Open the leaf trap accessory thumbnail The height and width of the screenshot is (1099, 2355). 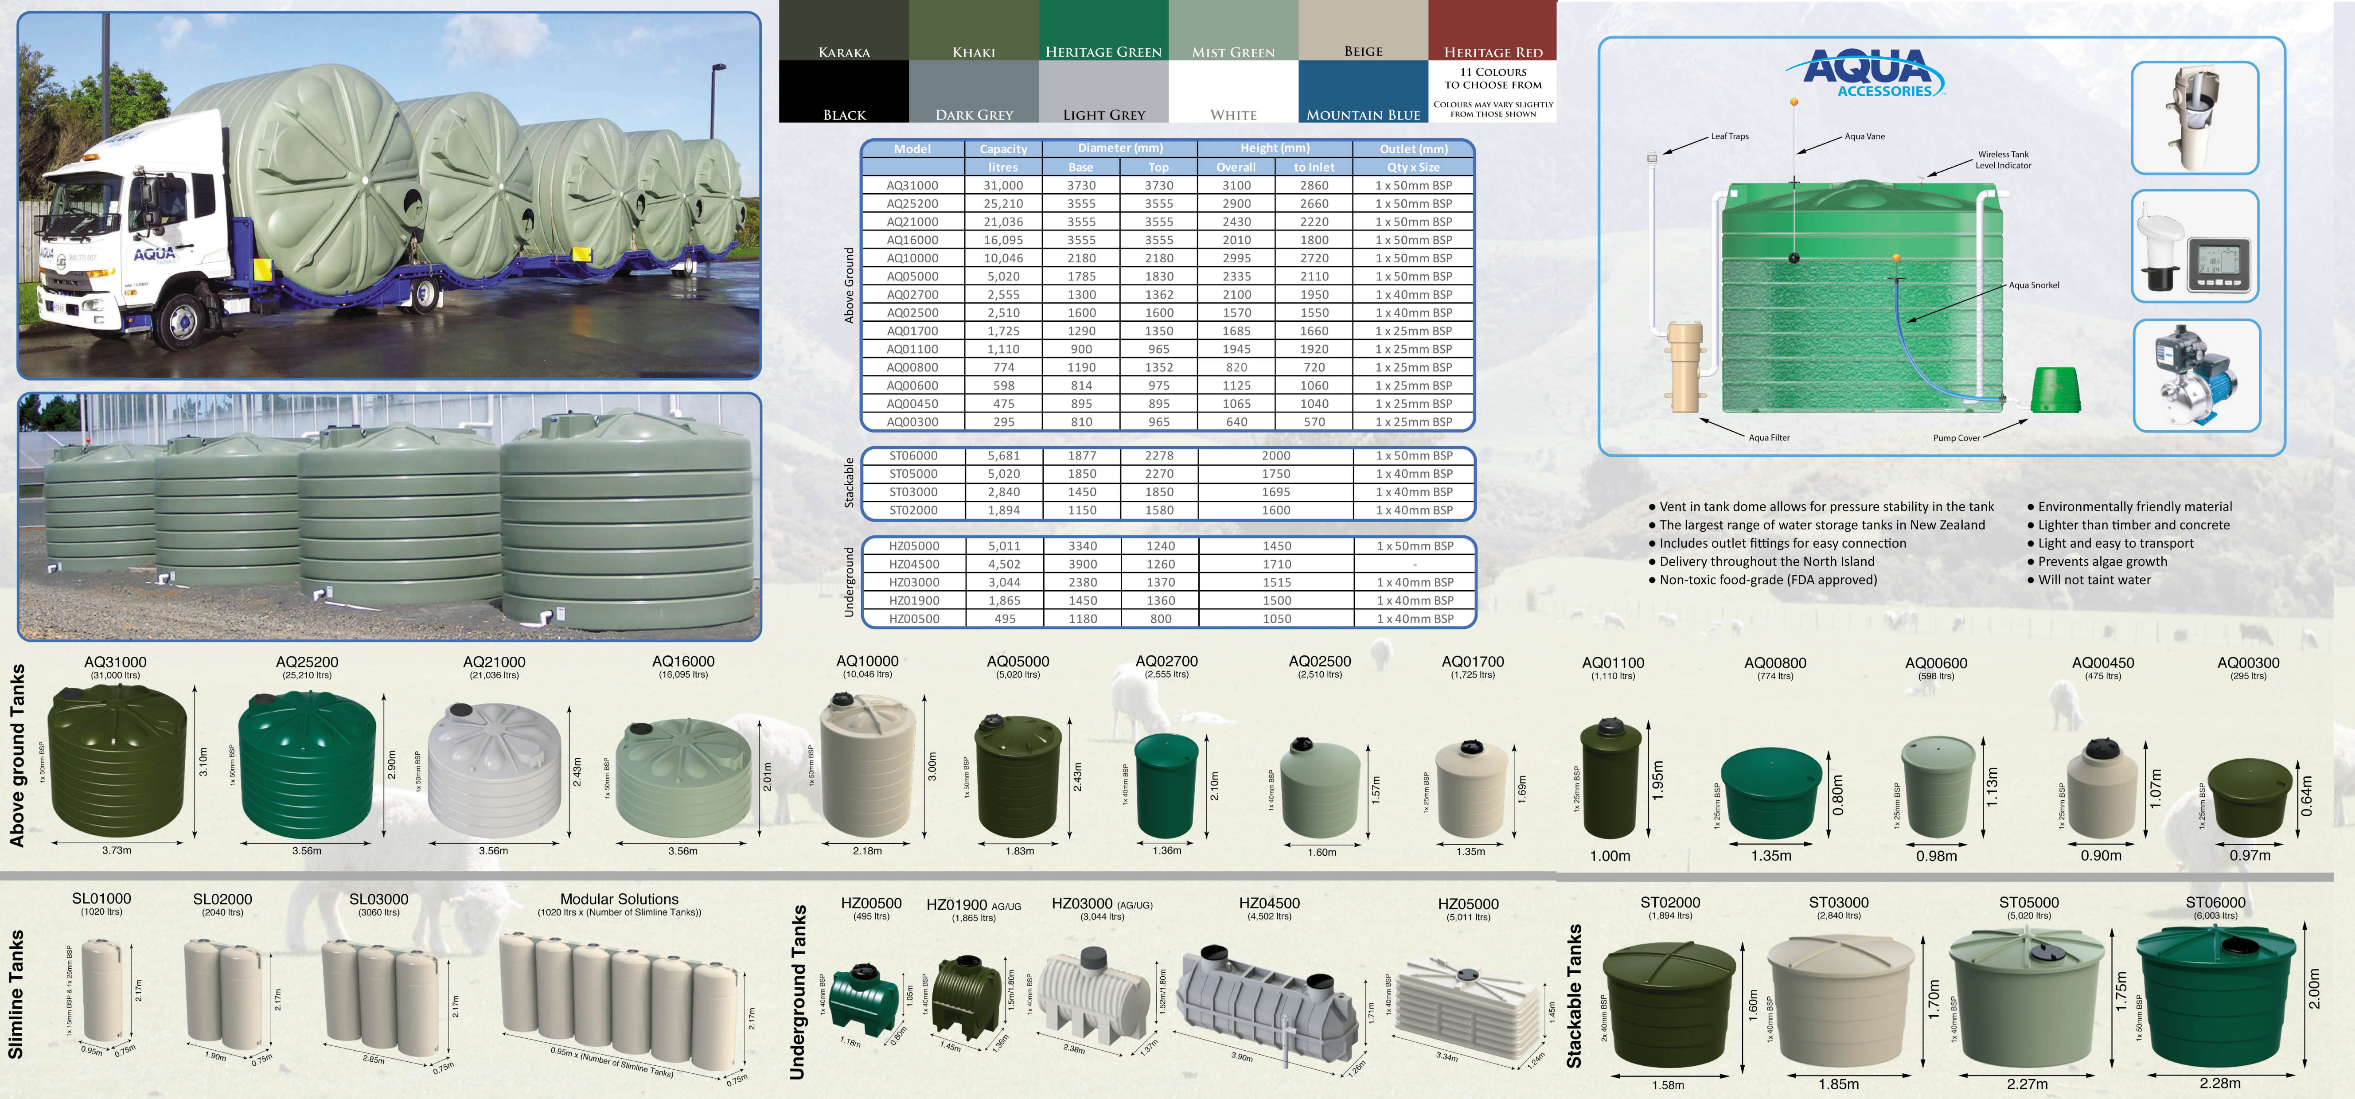(x=2195, y=118)
